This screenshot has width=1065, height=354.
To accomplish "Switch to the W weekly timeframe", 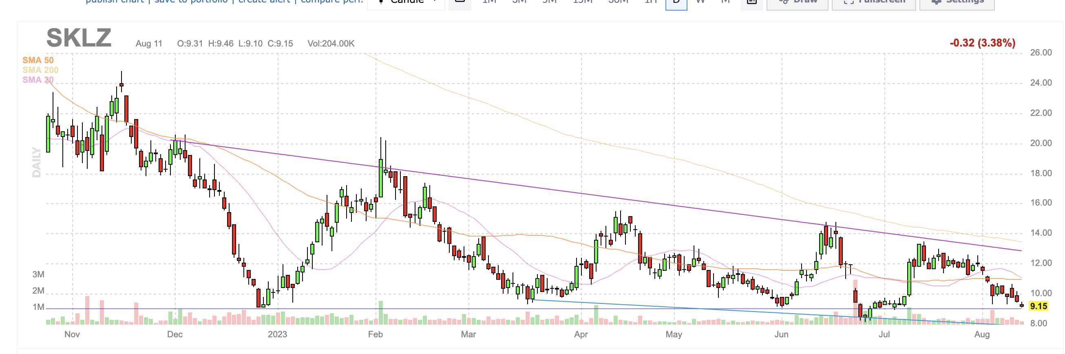I will (700, 2).
